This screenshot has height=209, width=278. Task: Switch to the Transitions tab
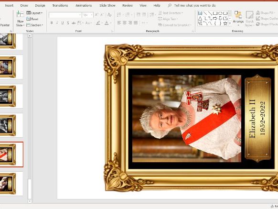(60, 6)
